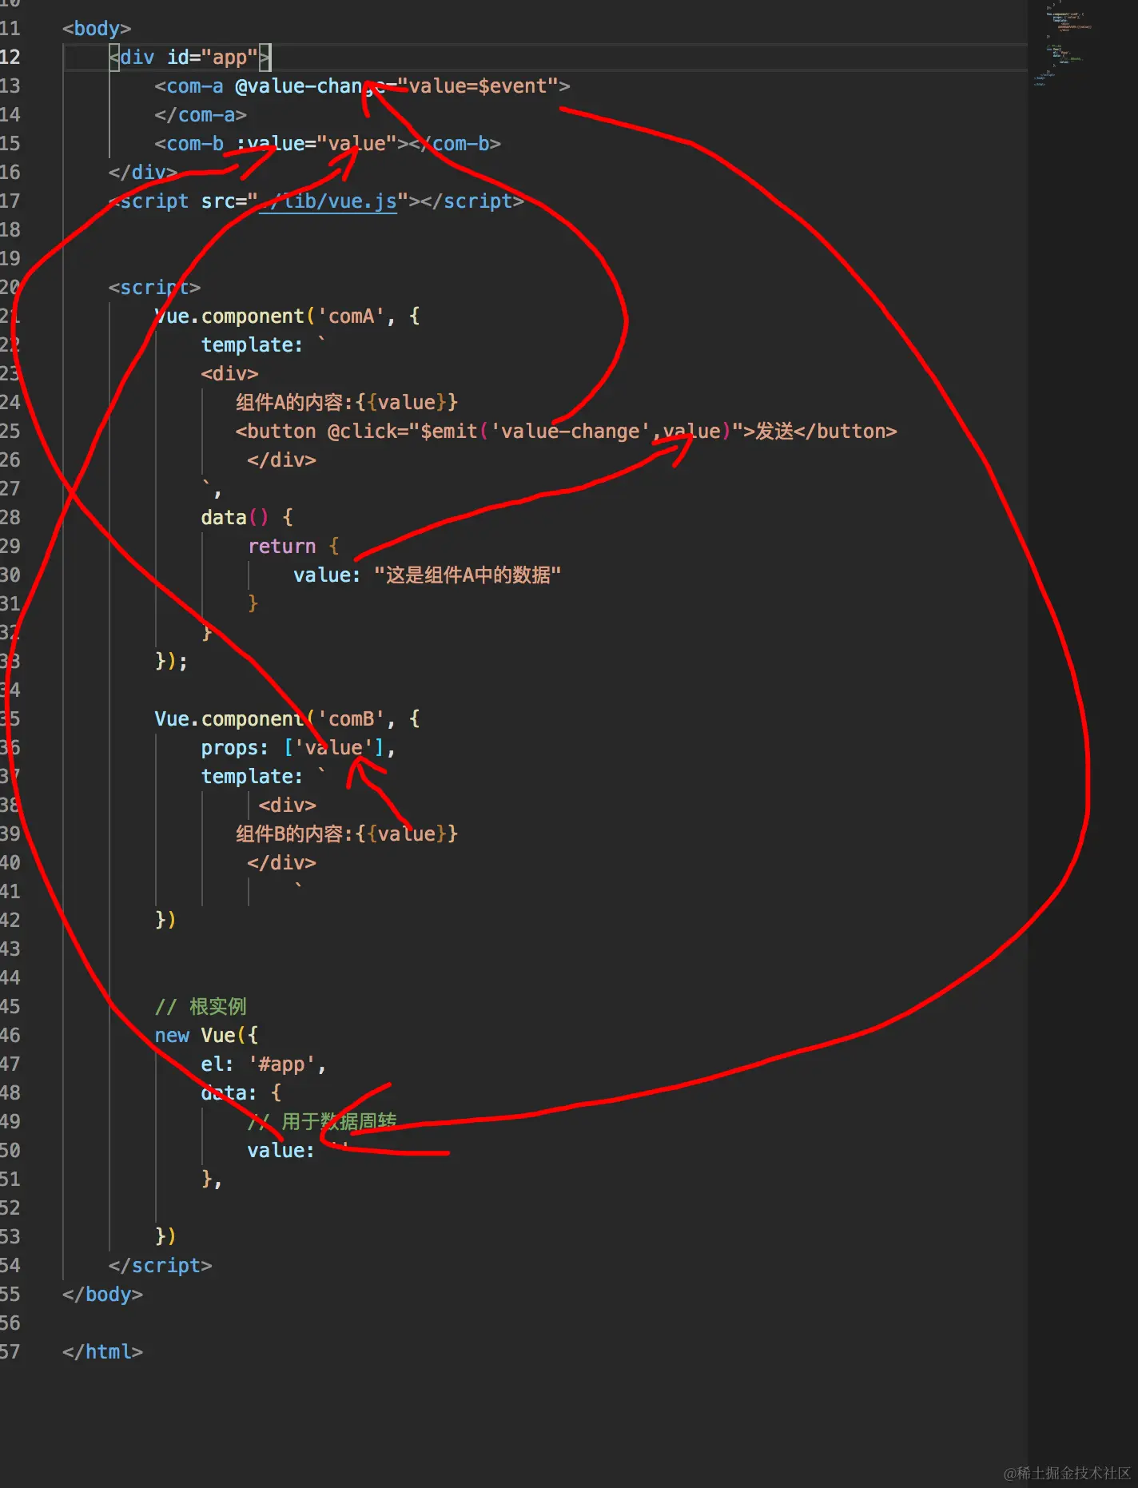Click the opening <body> tag
This screenshot has height=1488, width=1138.
pyautogui.click(x=97, y=29)
